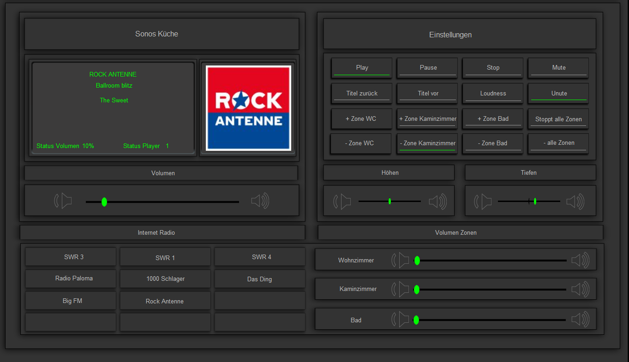Click the quiet speaker icon left of Volumen slider
The width and height of the screenshot is (629, 362).
(63, 201)
